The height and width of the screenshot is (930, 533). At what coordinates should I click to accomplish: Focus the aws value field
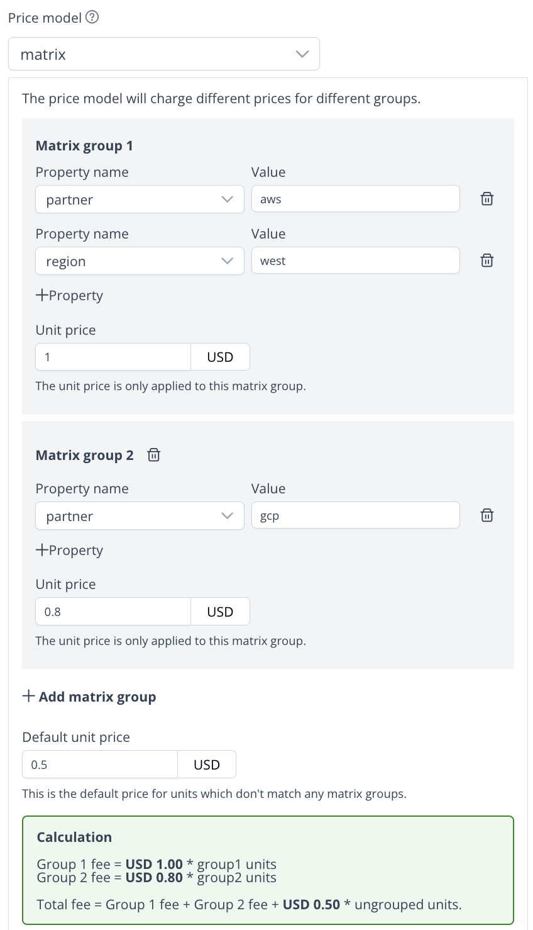[355, 199]
